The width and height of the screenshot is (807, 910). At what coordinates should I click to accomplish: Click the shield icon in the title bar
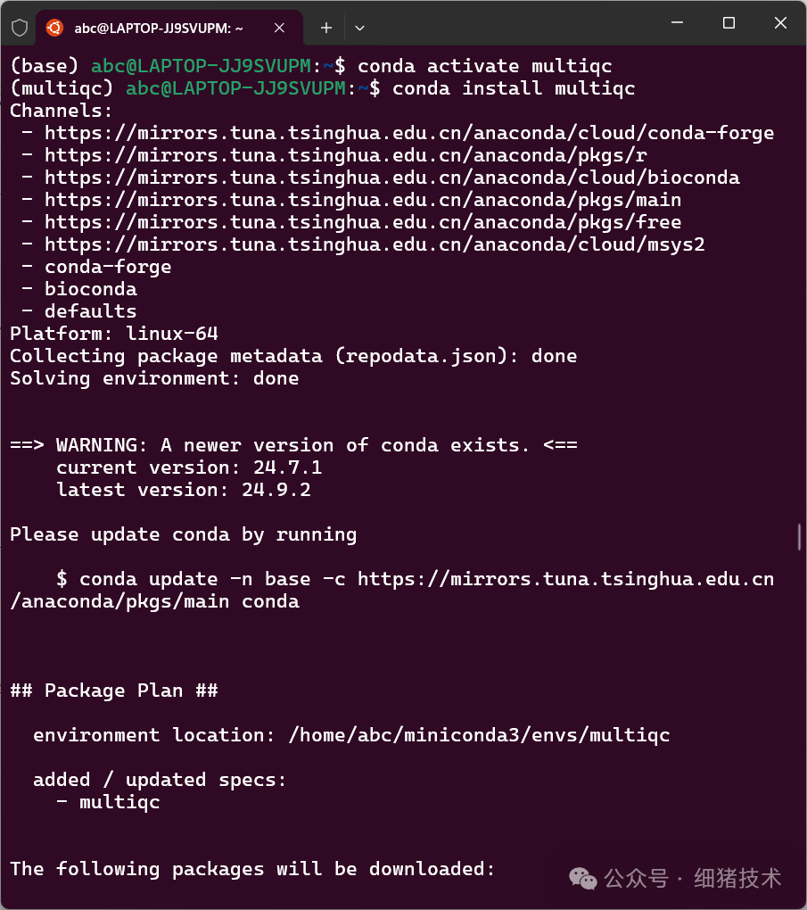point(19,28)
